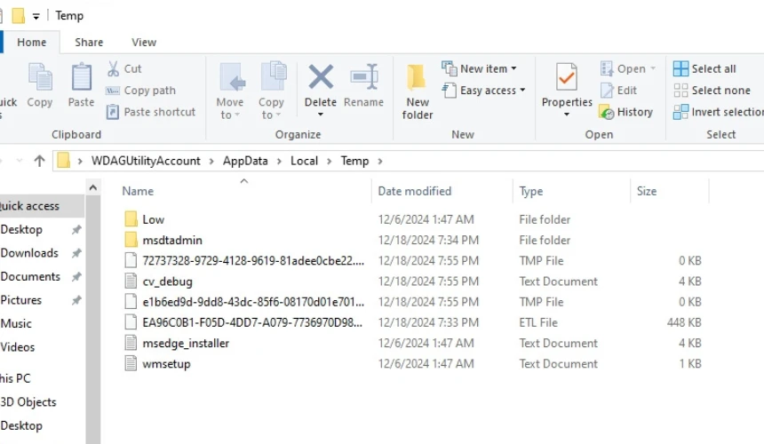Click Paste shortcut in Clipboard group
Viewport: 764px width, 444px height.
151,112
